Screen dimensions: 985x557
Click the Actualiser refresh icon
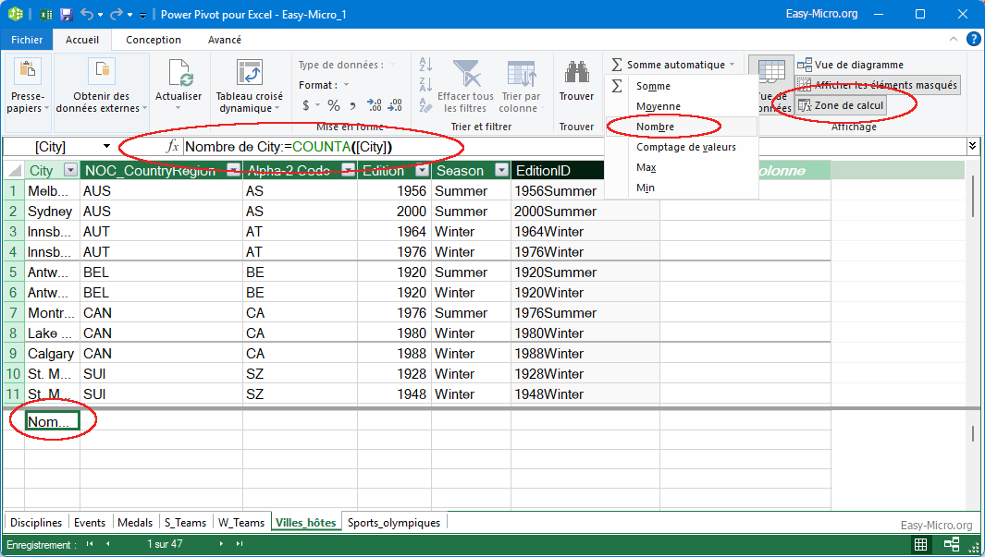[179, 75]
